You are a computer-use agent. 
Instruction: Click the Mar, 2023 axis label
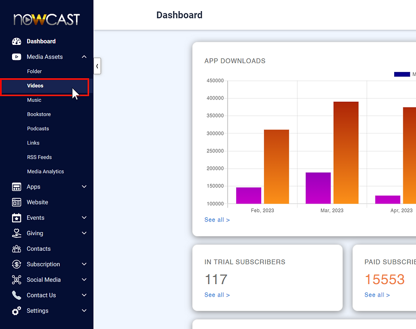(332, 210)
